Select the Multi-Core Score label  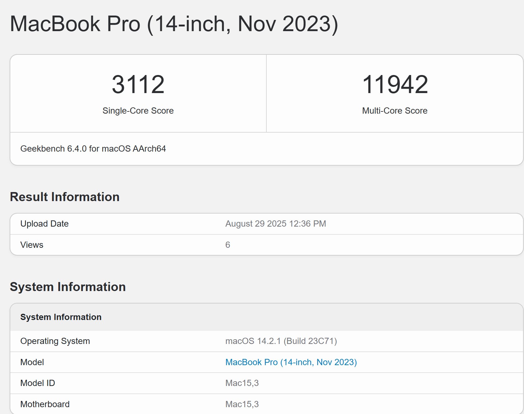tap(395, 111)
